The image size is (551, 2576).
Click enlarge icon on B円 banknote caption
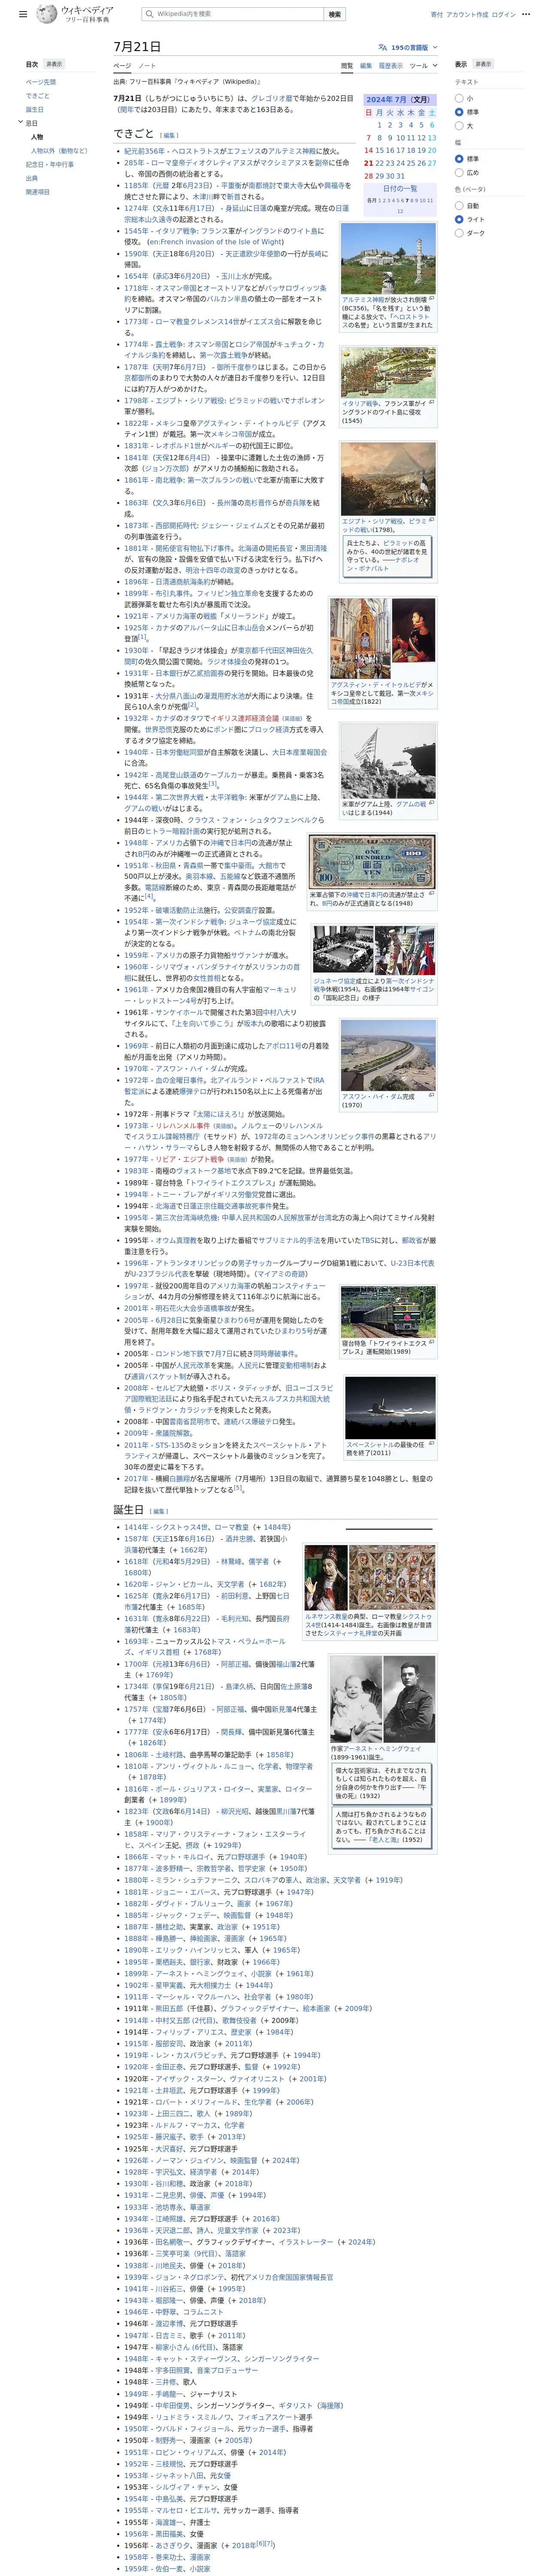click(x=432, y=894)
